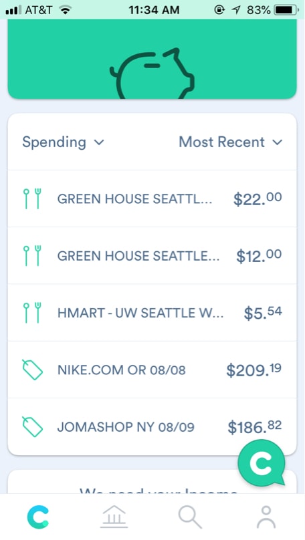Viewport: 305px width, 540px height.
Task: Open the search magnifier tab
Action: point(190,517)
